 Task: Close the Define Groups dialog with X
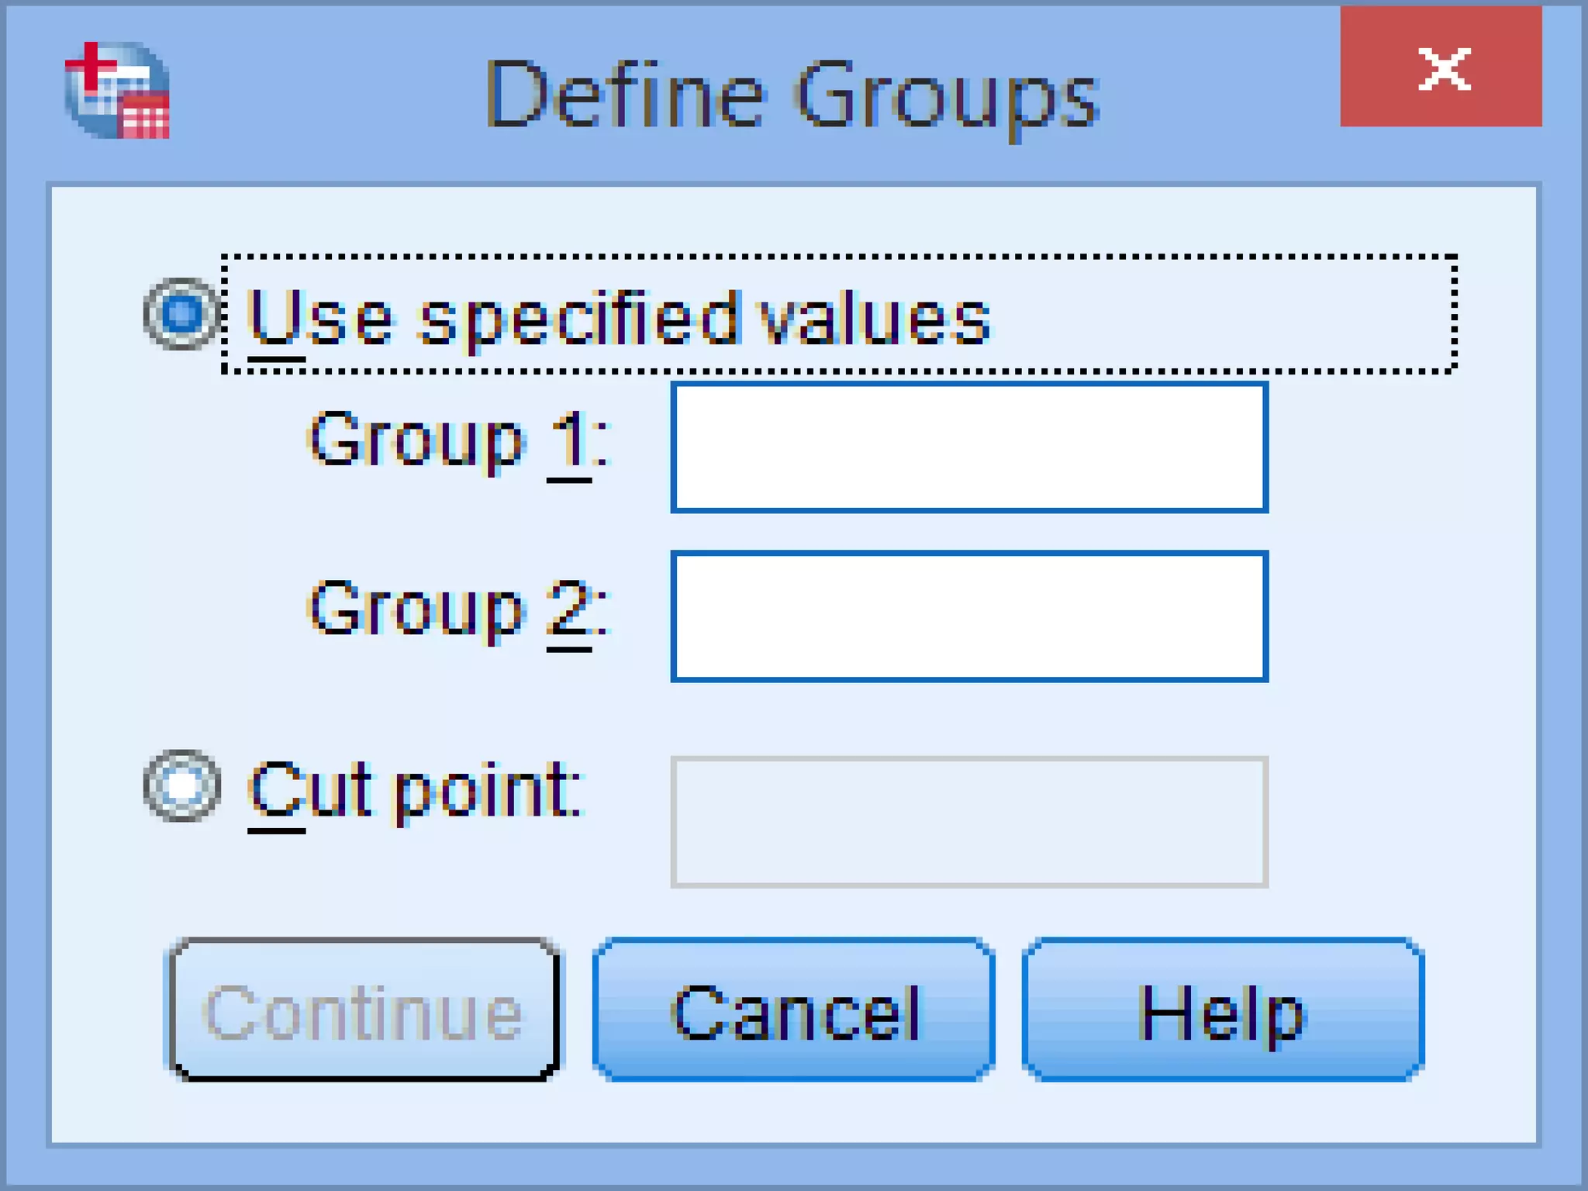click(1441, 67)
